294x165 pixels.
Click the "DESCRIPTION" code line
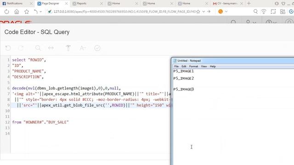(x=28, y=77)
